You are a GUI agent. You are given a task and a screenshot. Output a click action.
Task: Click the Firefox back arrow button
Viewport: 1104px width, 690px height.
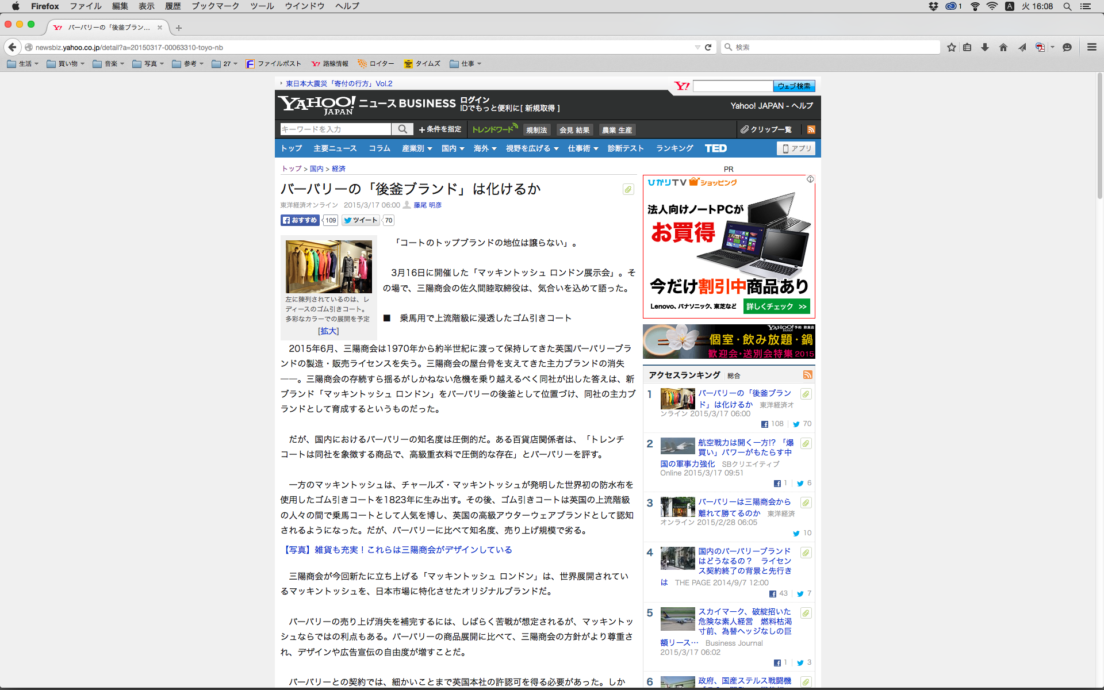12,47
